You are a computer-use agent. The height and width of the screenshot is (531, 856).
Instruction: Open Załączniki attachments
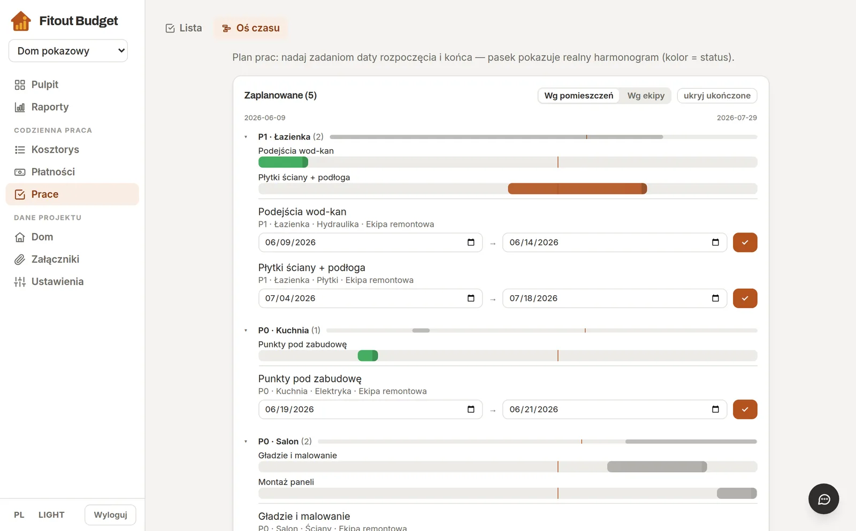[72, 259]
